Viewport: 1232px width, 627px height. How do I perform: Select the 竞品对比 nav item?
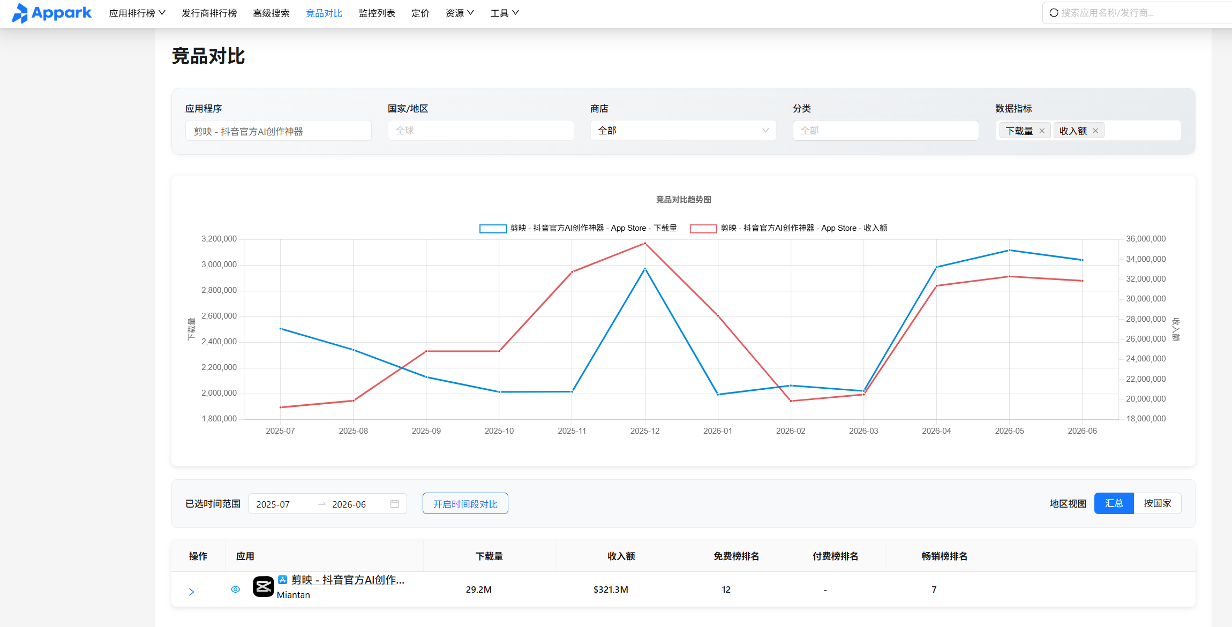pos(324,13)
